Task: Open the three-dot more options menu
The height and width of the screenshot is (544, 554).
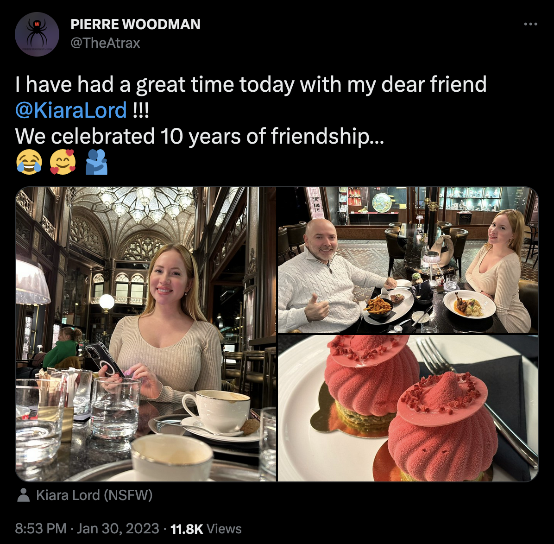Action: [530, 24]
